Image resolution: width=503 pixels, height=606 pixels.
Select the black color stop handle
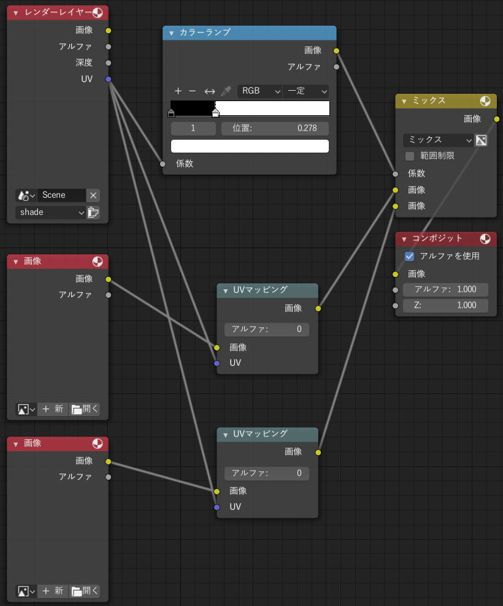point(171,113)
